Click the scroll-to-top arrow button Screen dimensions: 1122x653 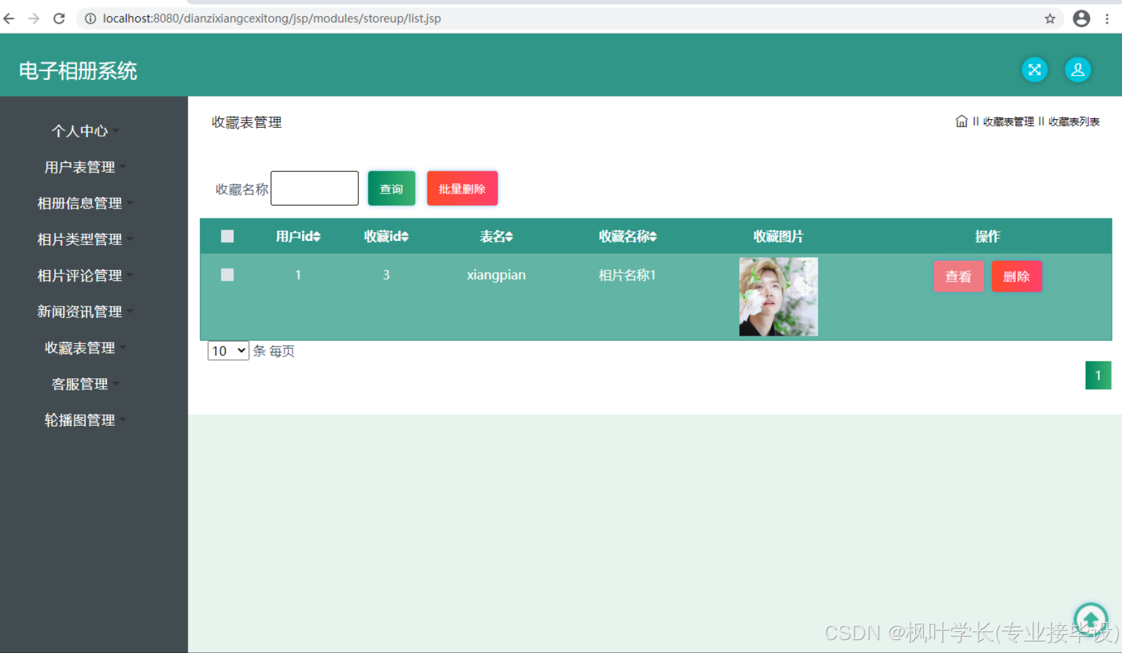point(1091,618)
